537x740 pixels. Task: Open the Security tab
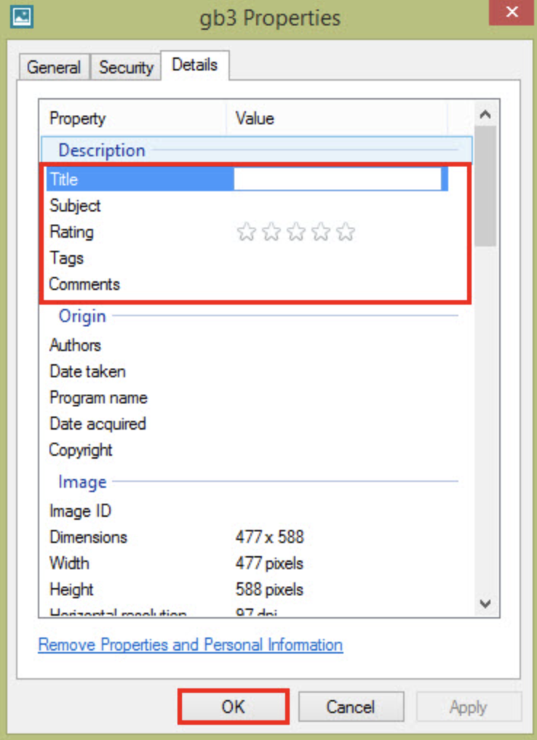126,68
